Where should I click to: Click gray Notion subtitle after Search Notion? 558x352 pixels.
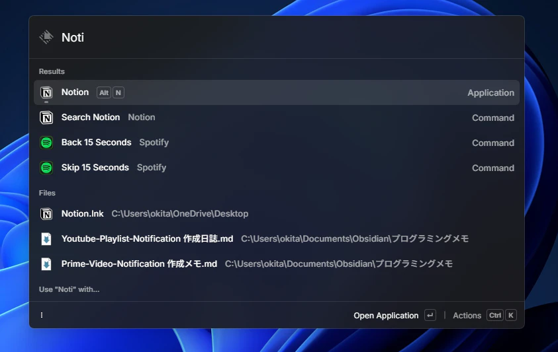point(141,117)
